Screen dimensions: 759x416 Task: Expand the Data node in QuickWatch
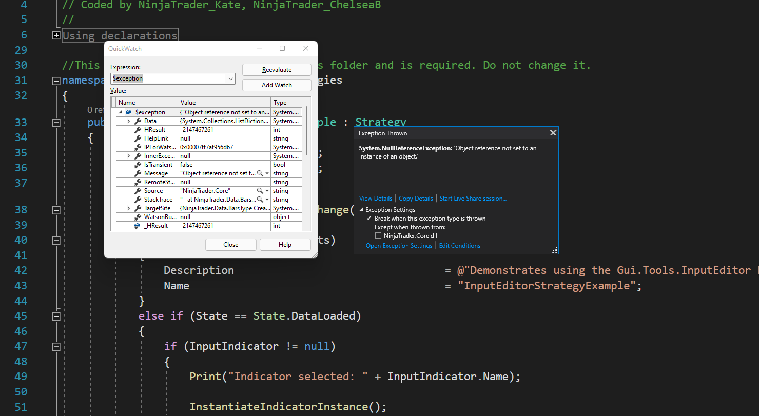coord(129,121)
